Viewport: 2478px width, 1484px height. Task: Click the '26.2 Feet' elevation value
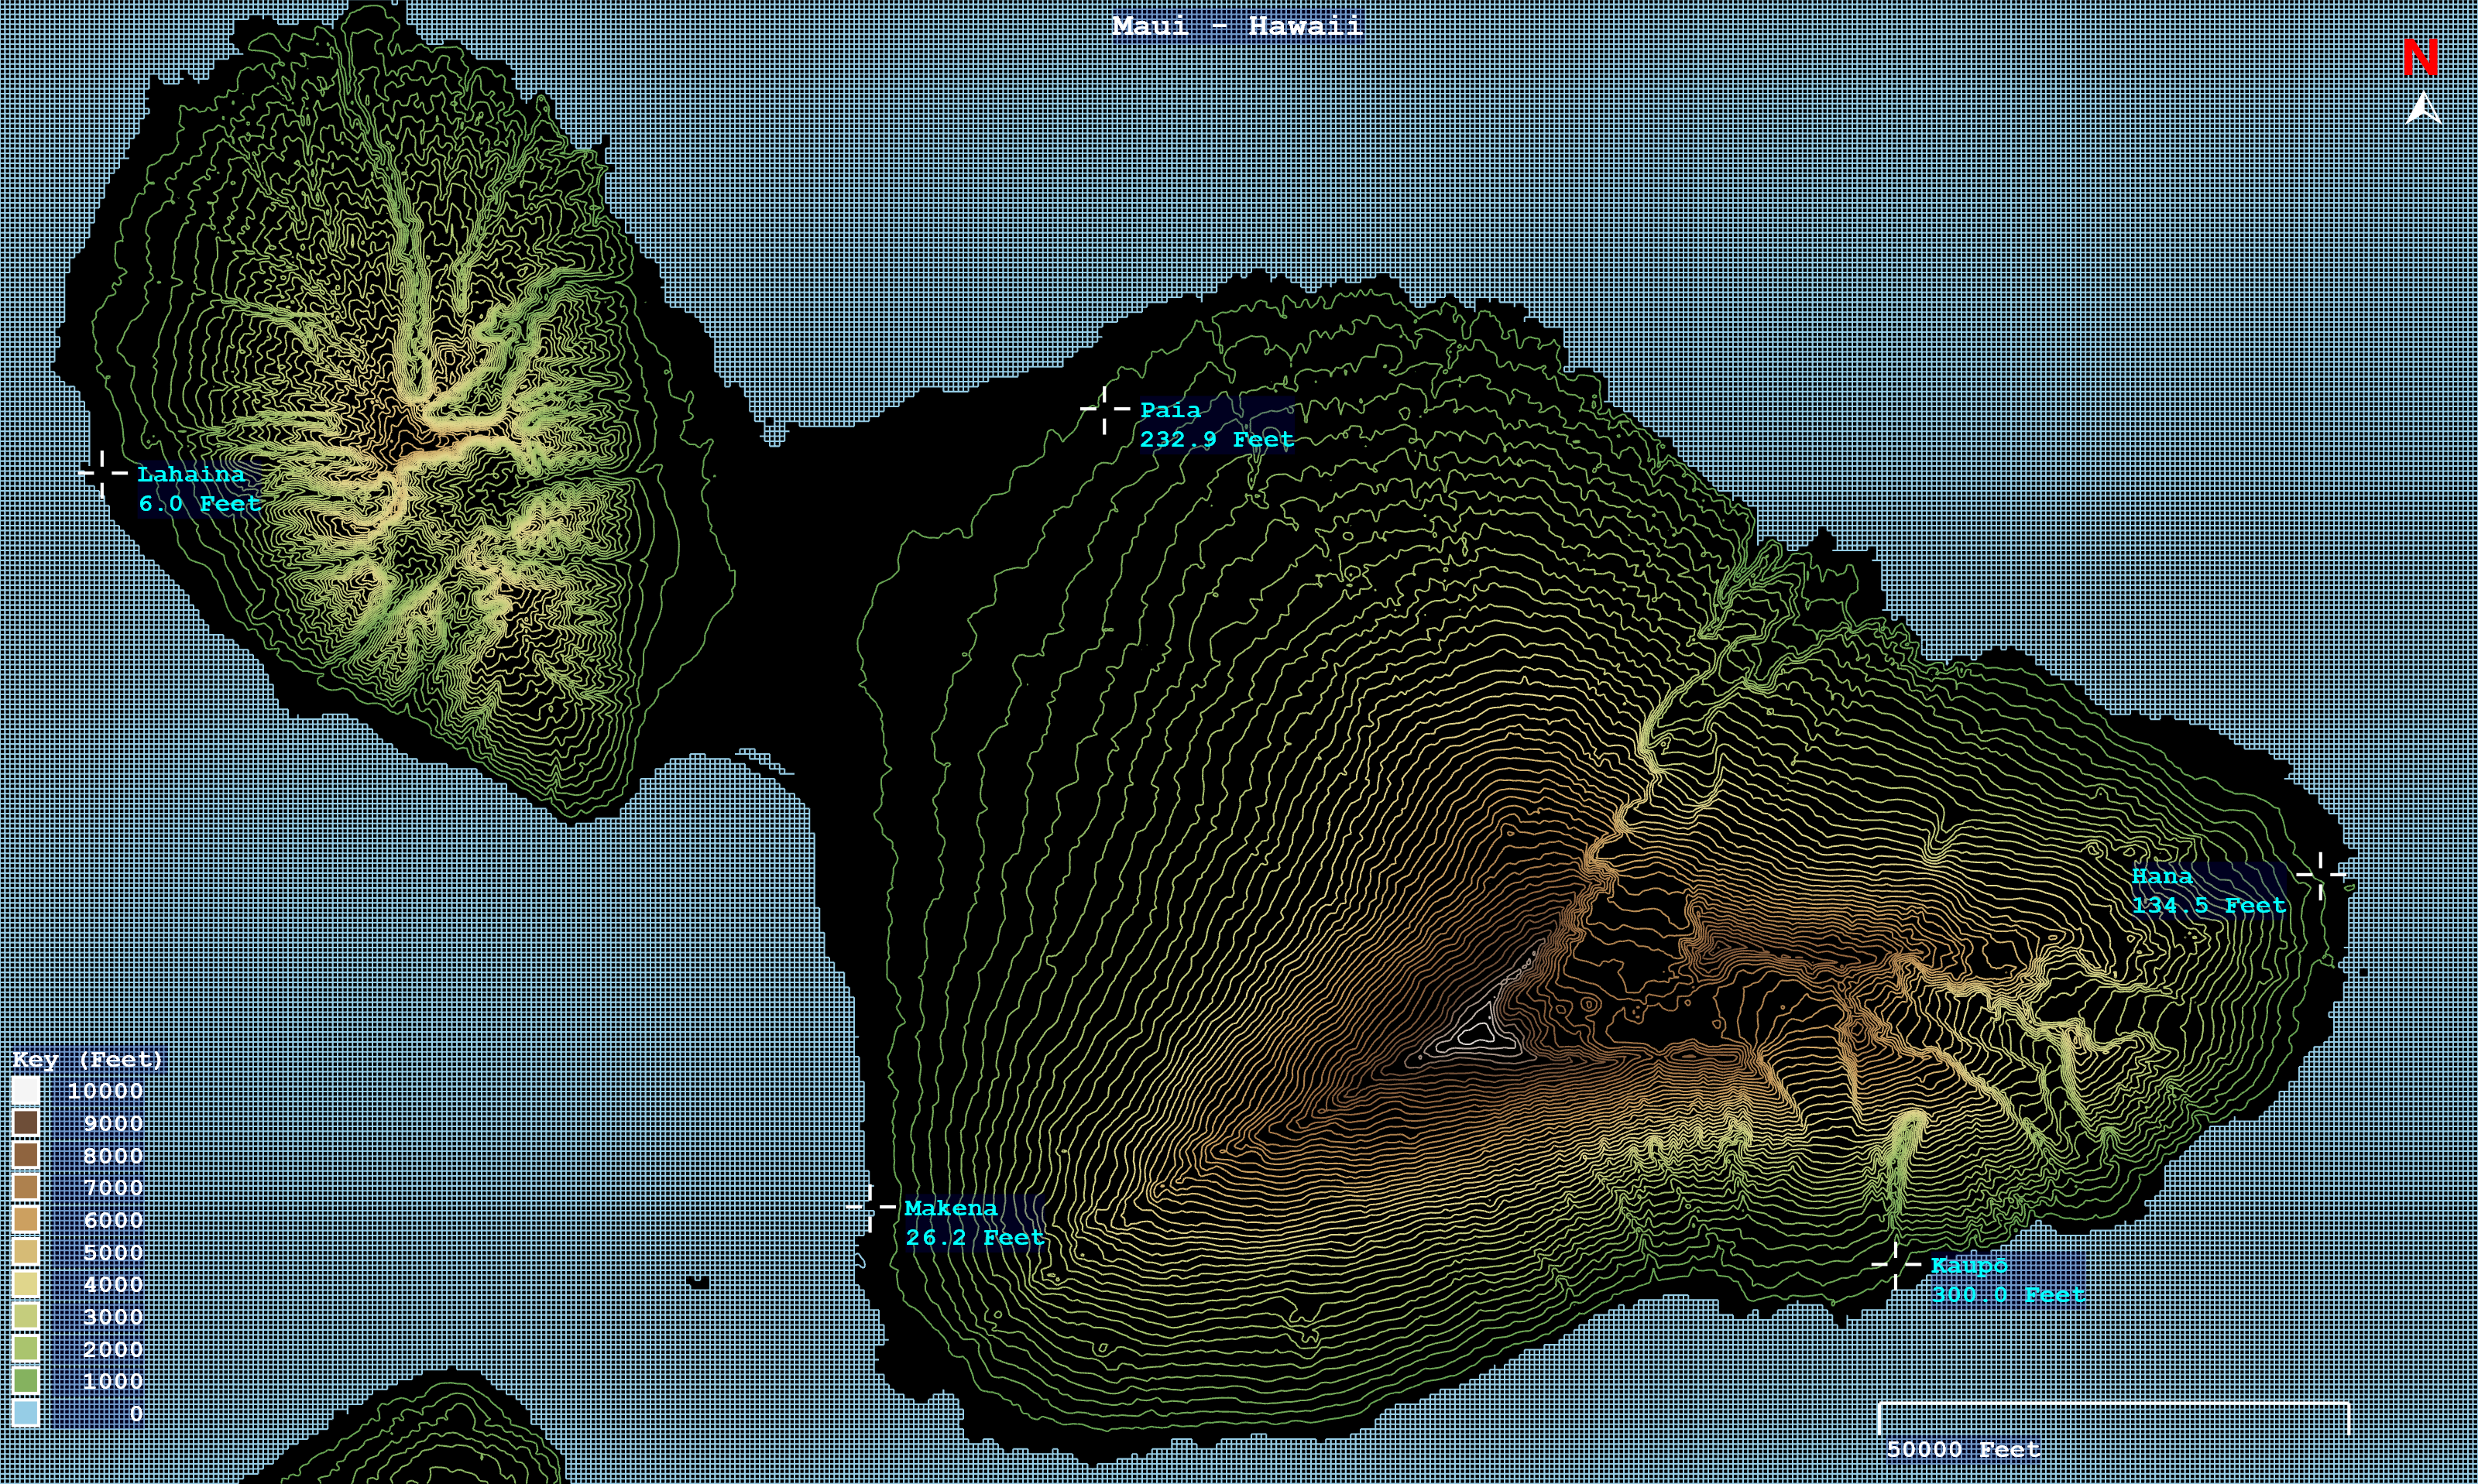pos(974,1237)
